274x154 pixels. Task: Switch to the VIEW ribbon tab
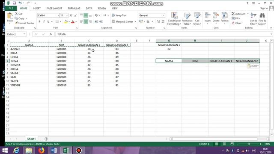pyautogui.click(x=115, y=8)
